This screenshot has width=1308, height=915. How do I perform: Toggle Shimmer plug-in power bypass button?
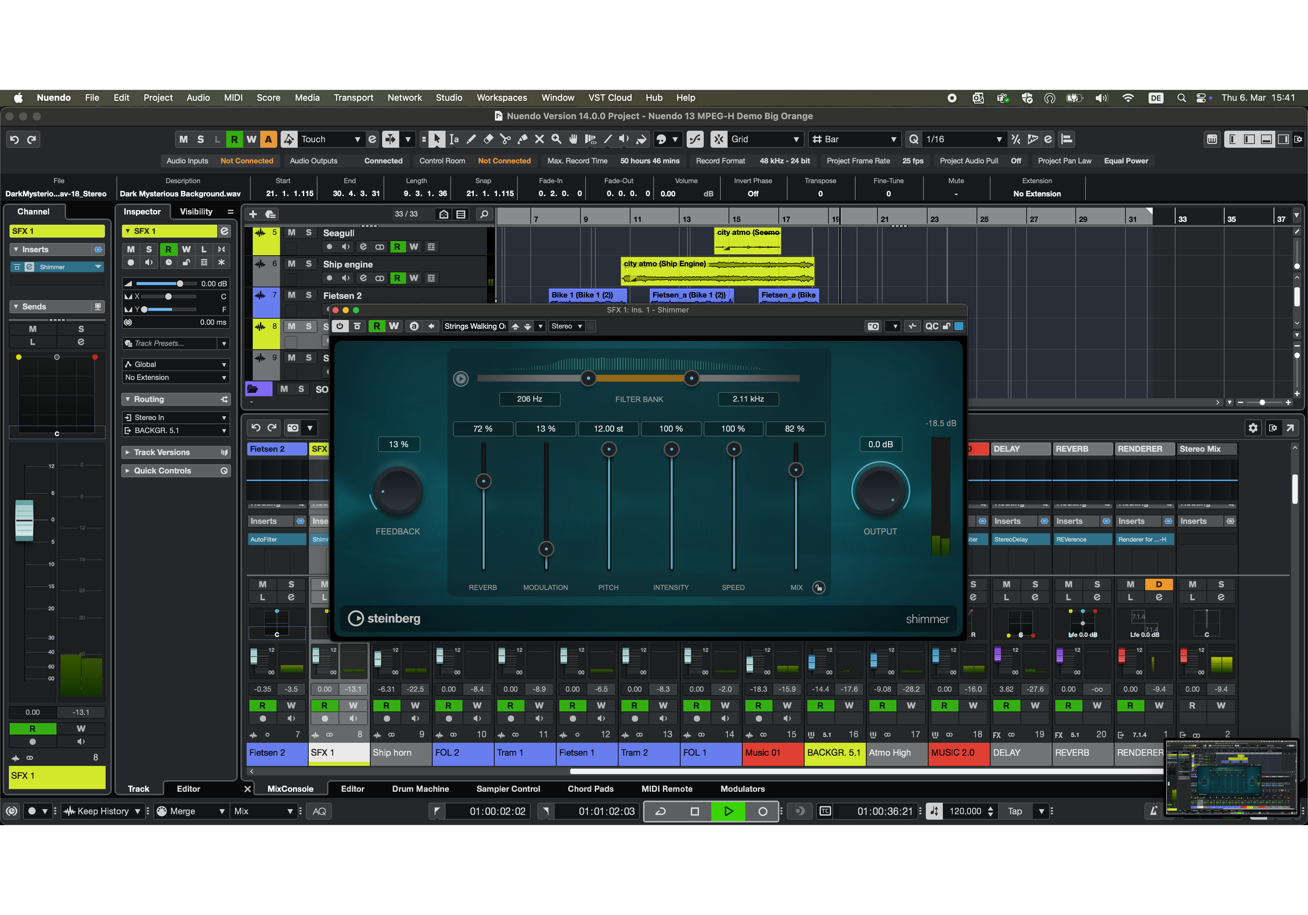[340, 326]
